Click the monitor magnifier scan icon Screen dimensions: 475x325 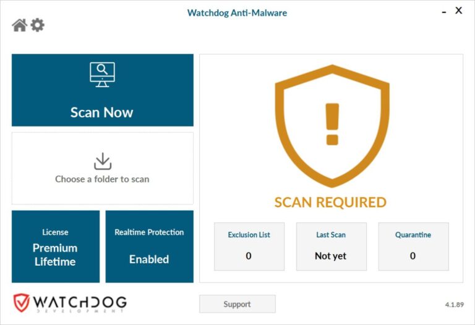click(x=103, y=74)
